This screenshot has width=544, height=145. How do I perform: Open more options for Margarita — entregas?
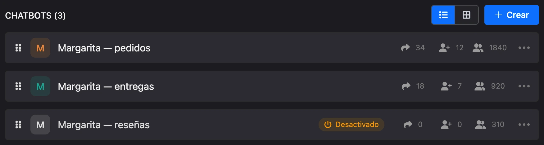pos(524,86)
